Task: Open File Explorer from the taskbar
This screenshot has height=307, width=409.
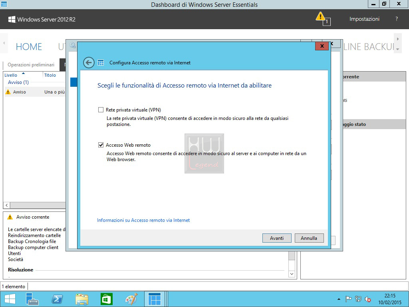Action: 82,299
